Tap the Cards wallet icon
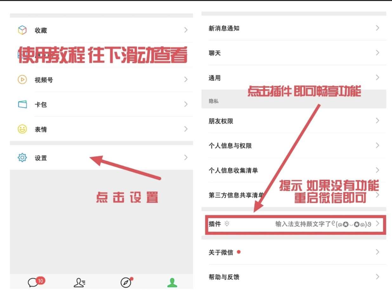 22,104
